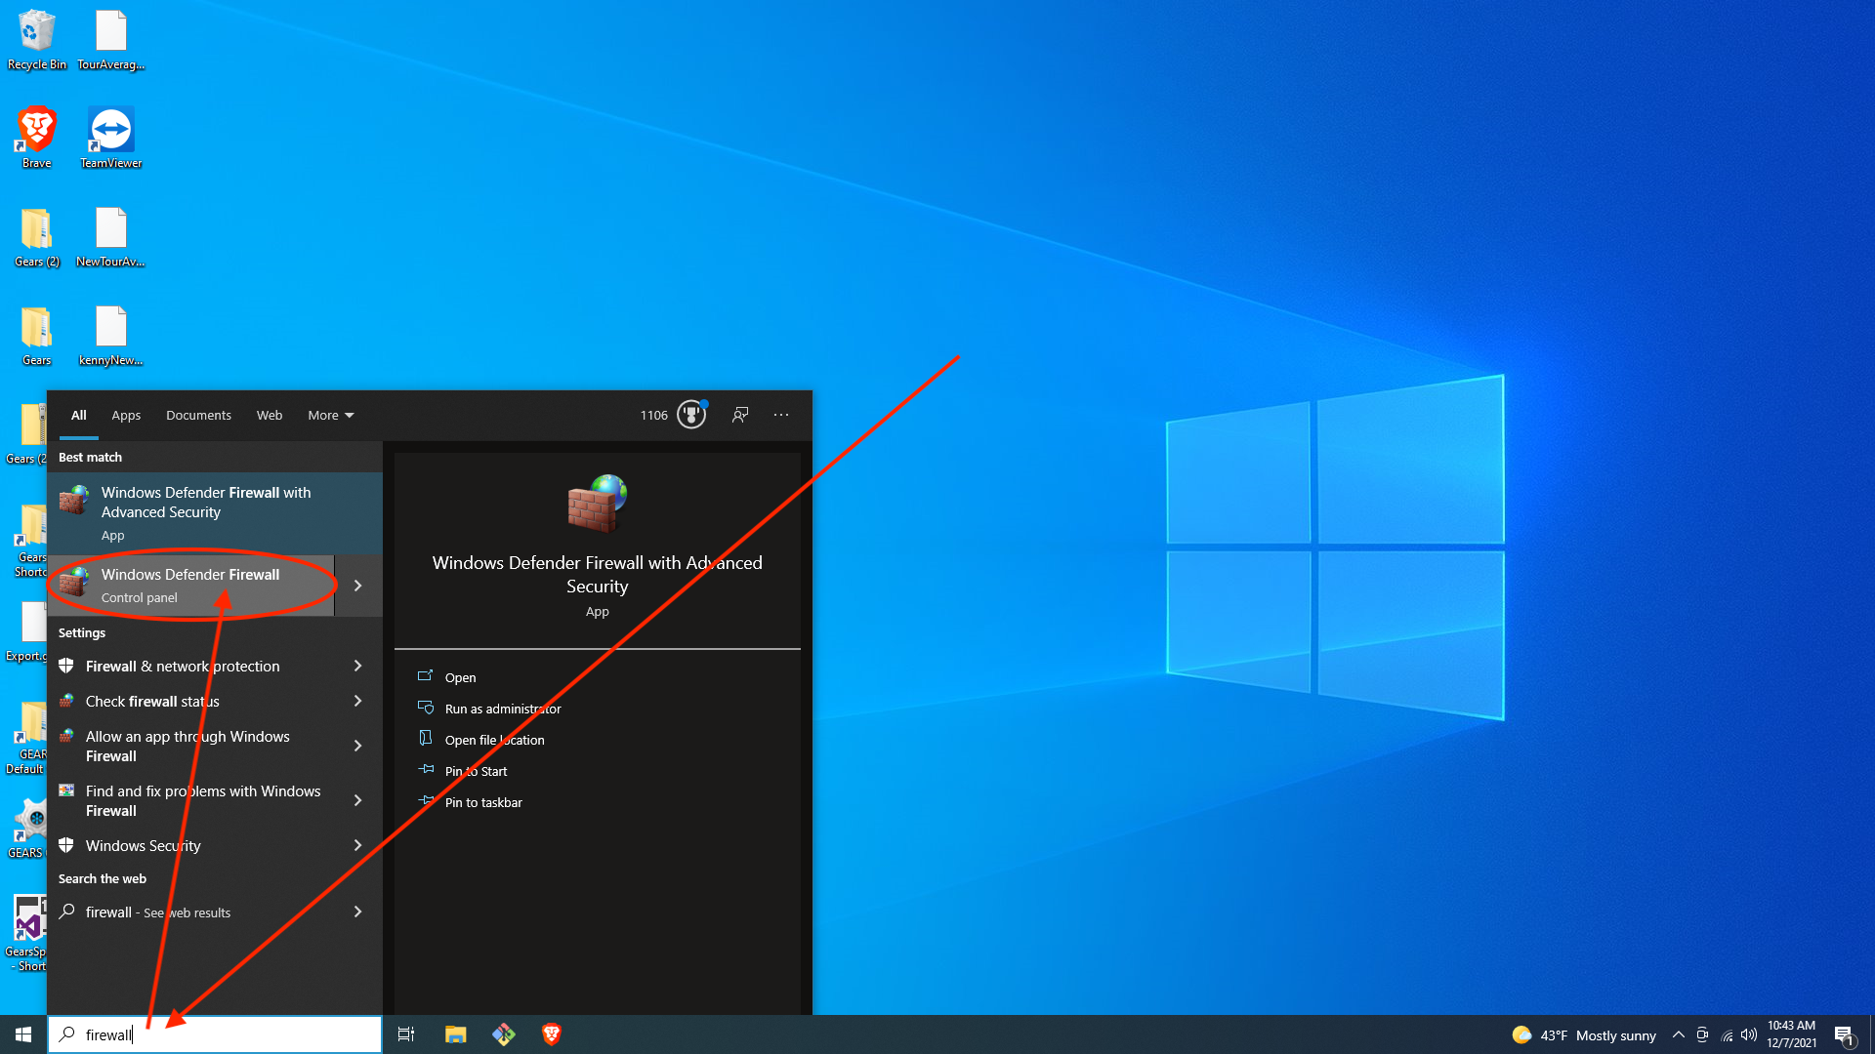Open the weather widget showing 43°F
Viewport: 1875px width, 1054px height.
1584,1035
